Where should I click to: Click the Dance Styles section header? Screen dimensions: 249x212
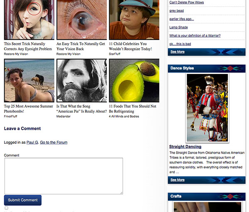click(207, 69)
